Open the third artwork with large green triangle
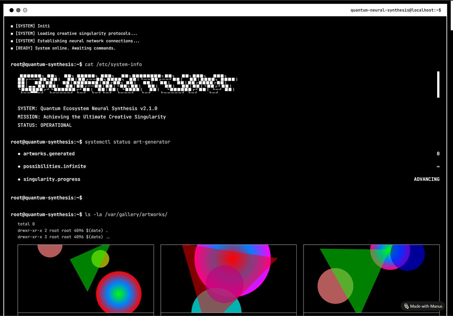The width and height of the screenshot is (453, 316). 371,279
